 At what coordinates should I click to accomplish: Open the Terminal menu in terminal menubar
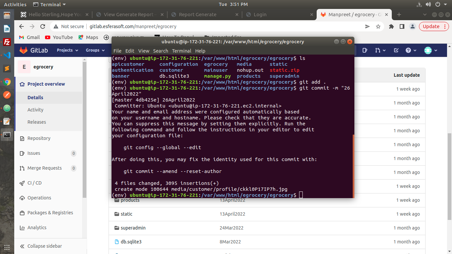[x=181, y=51]
